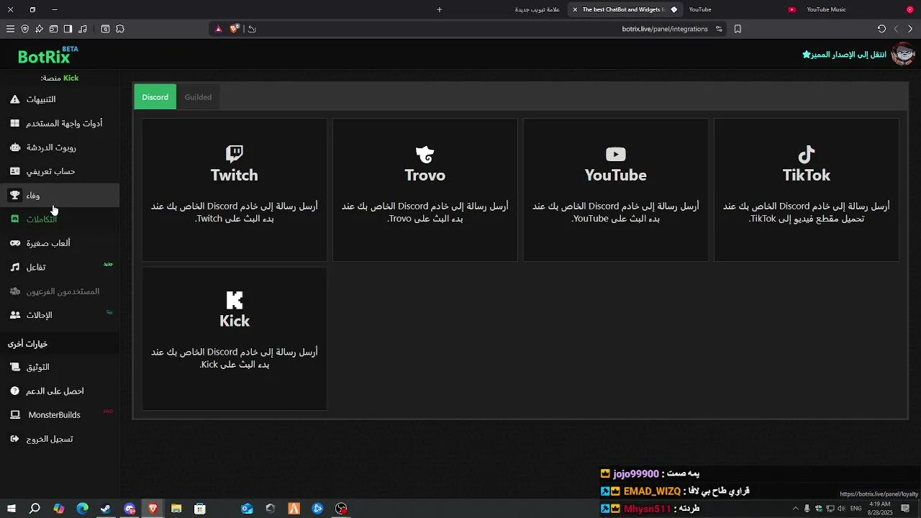Click the upgrade to premium link
921x518 pixels.
click(x=844, y=55)
